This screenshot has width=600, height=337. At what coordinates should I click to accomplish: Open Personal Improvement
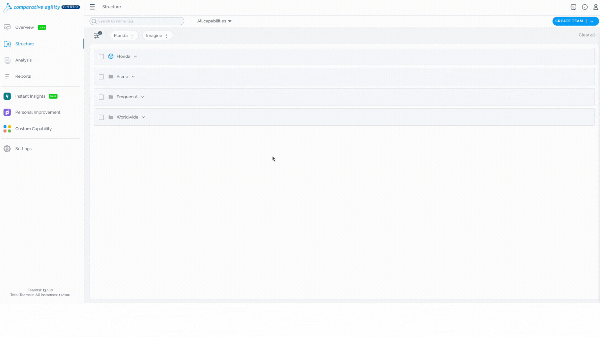coord(38,113)
